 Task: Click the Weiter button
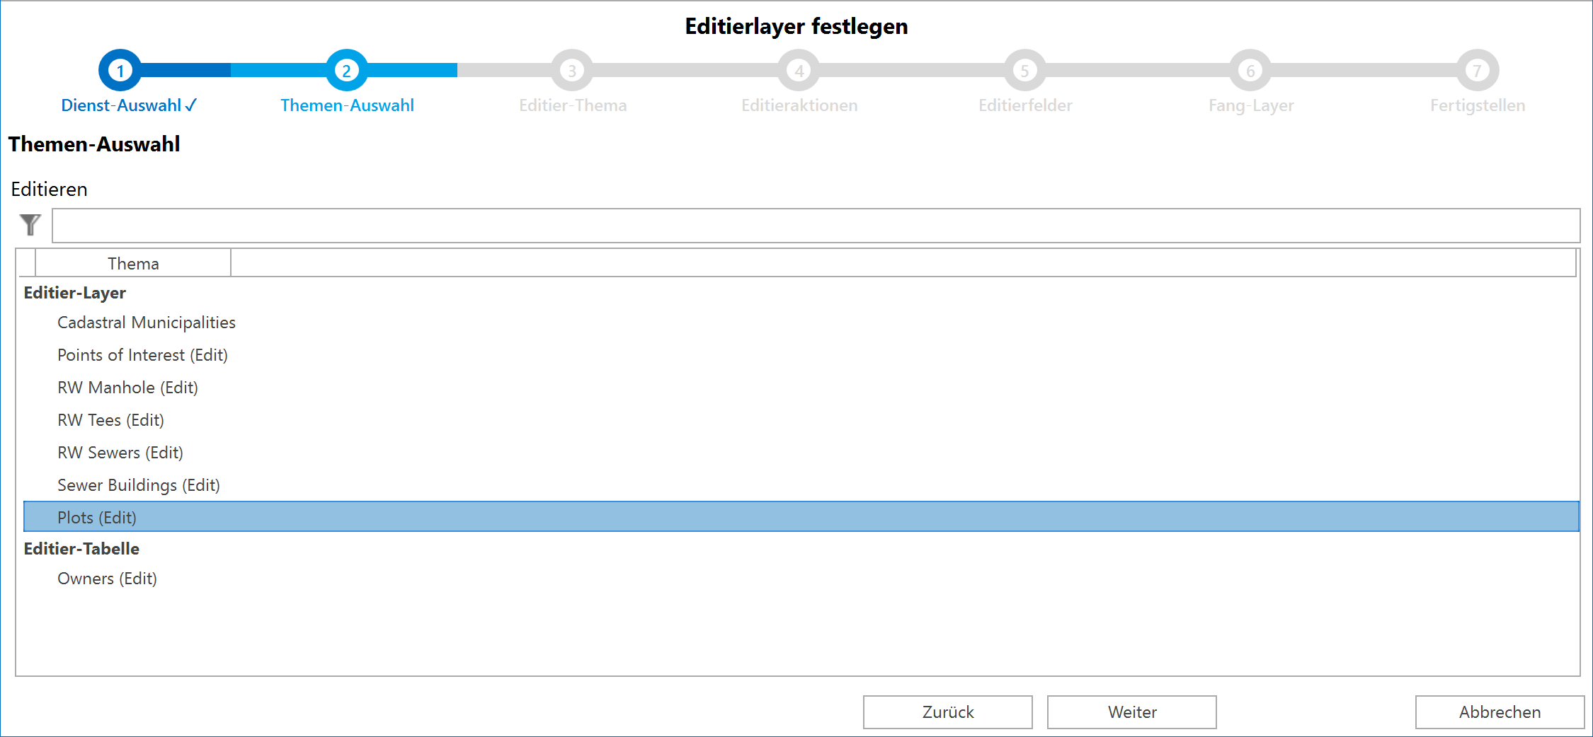pos(1131,712)
